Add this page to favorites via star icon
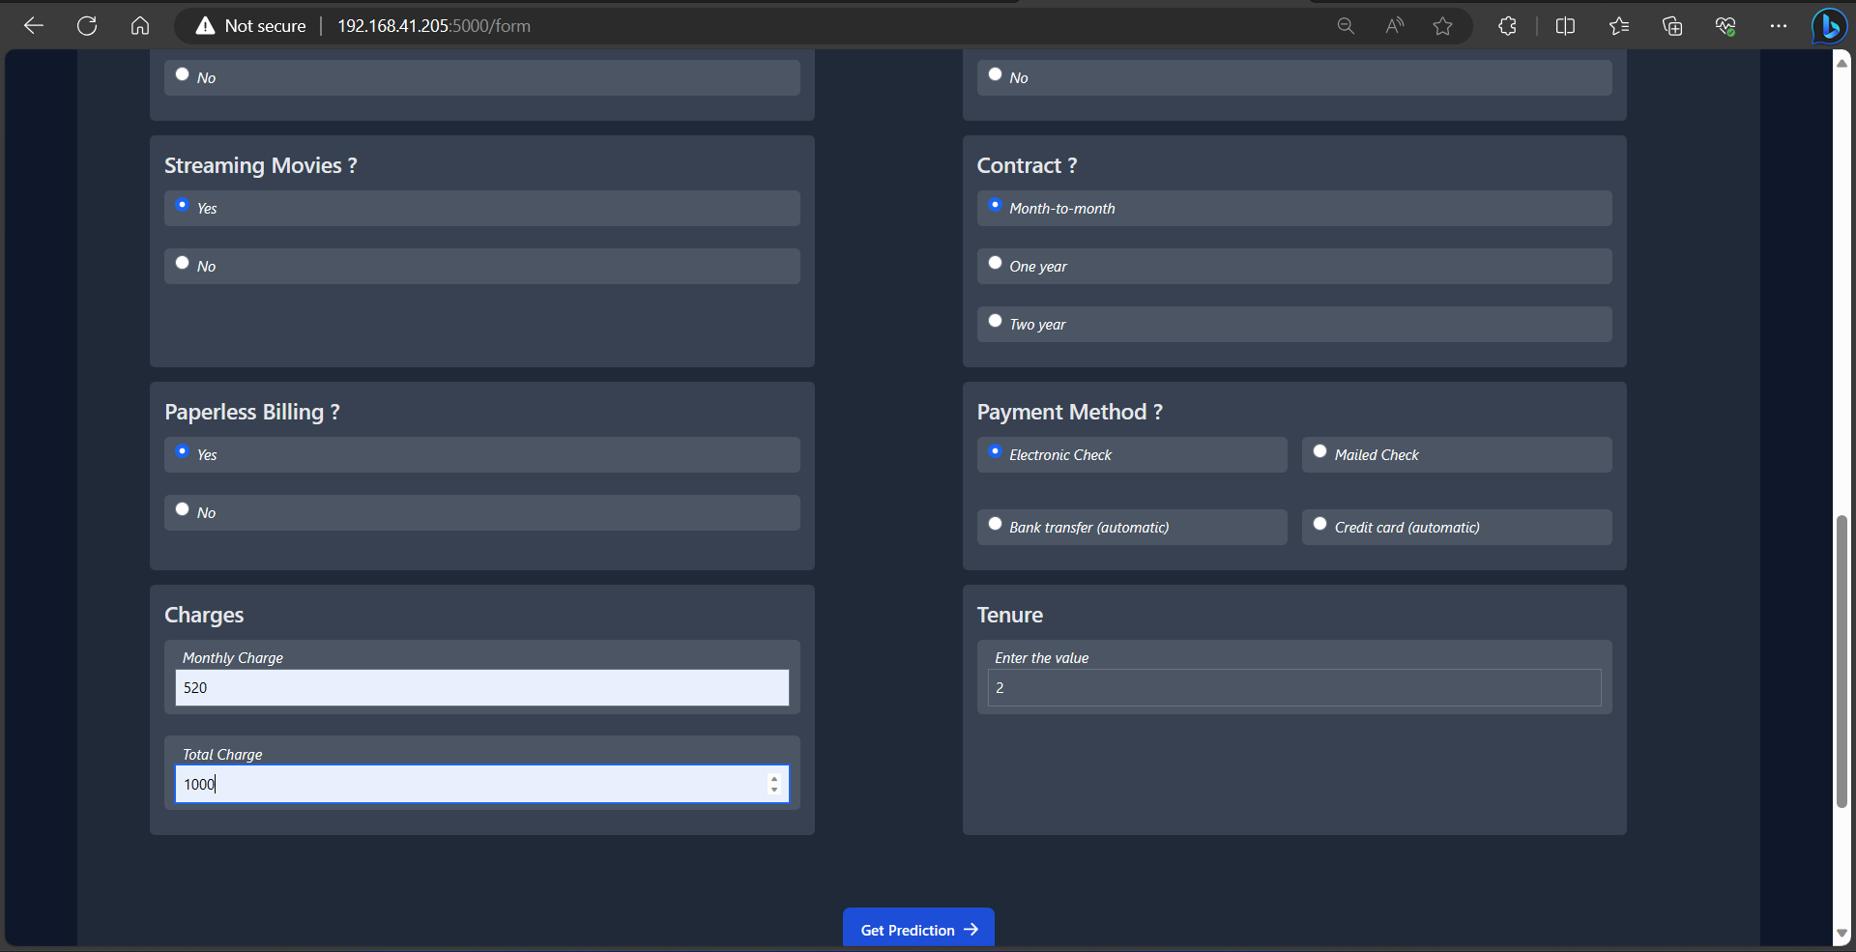Screen dimensions: 1856x952 point(1442,26)
